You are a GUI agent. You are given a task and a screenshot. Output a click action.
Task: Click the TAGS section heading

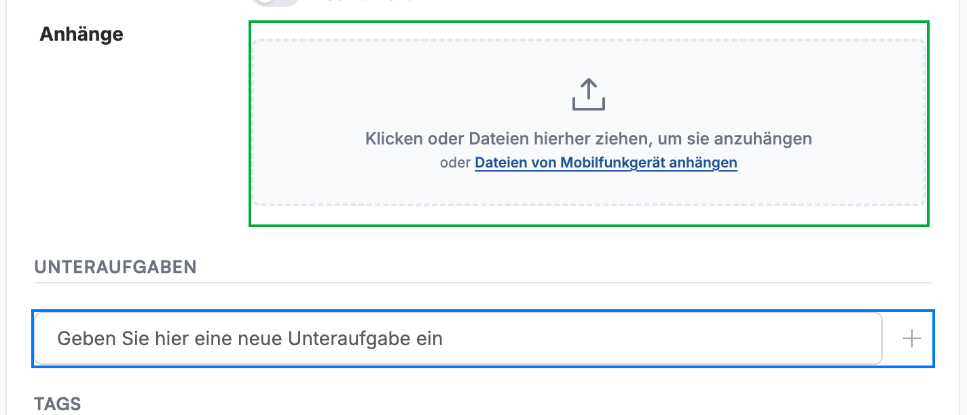(58, 405)
